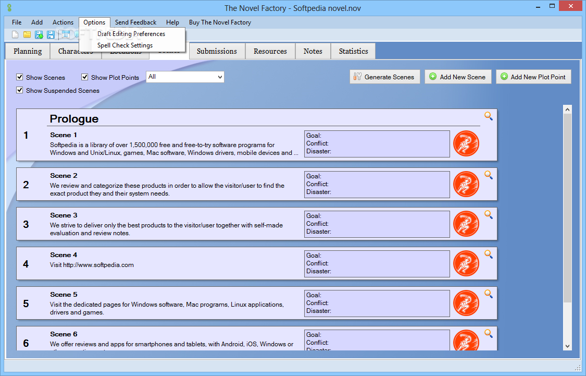Click the red runner icon of Scene 4

(x=466, y=264)
